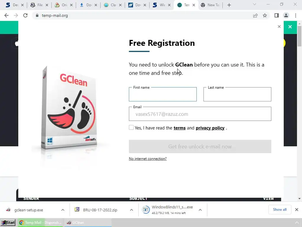The height and width of the screenshot is (227, 302).
Task: Switch to the New Tab browser tab
Action: point(210,5)
